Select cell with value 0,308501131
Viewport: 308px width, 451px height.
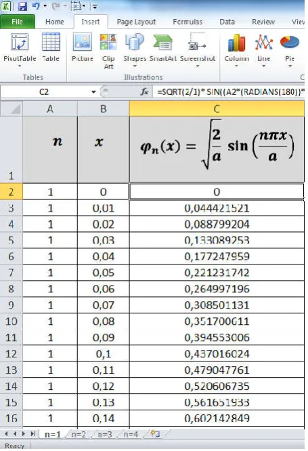click(217, 305)
